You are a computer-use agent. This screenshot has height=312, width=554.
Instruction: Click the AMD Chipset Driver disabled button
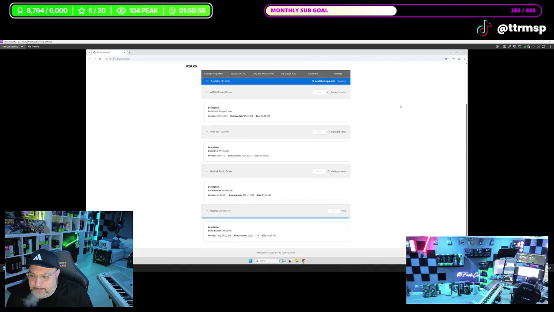[x=319, y=92]
